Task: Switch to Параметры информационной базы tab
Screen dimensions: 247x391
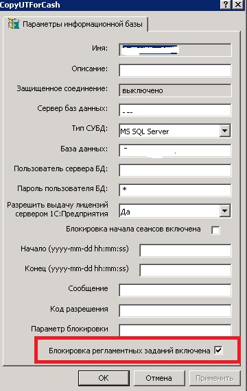Action: 76,24
